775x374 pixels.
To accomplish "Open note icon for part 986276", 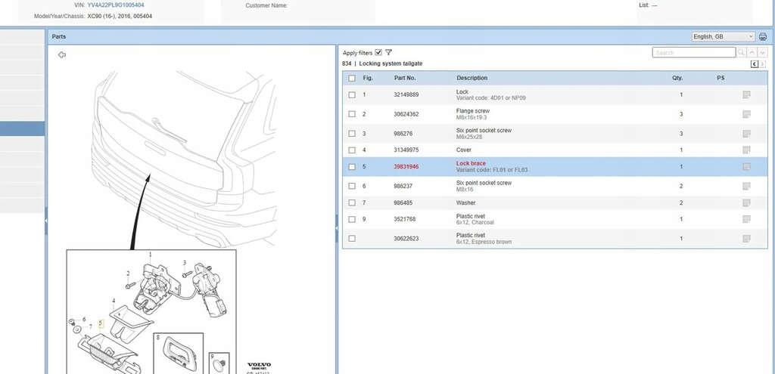I will 746,134.
